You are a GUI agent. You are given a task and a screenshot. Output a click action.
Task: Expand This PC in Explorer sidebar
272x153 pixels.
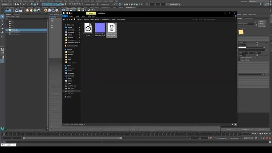[69, 65]
